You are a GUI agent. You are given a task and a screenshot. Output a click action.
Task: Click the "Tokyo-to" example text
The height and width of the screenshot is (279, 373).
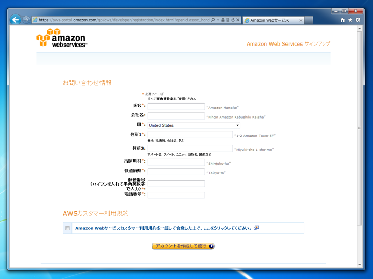(x=216, y=173)
